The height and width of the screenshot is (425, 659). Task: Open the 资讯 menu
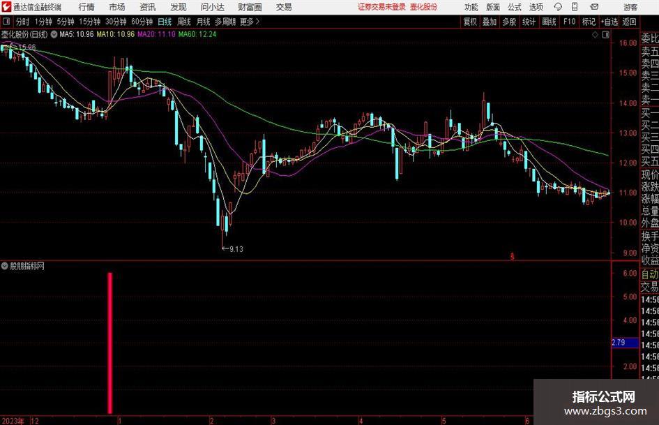click(x=148, y=7)
